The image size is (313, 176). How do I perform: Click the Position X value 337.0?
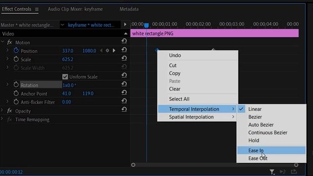tap(67, 51)
